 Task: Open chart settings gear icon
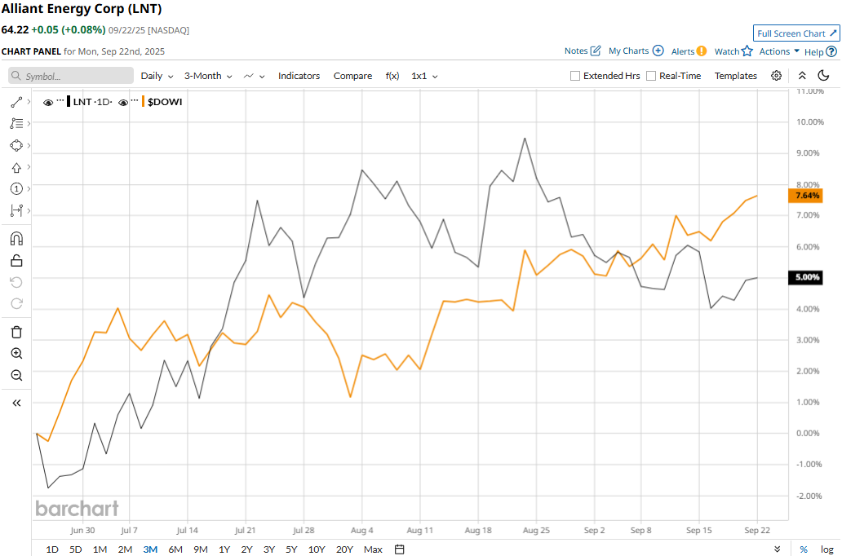[x=776, y=76]
